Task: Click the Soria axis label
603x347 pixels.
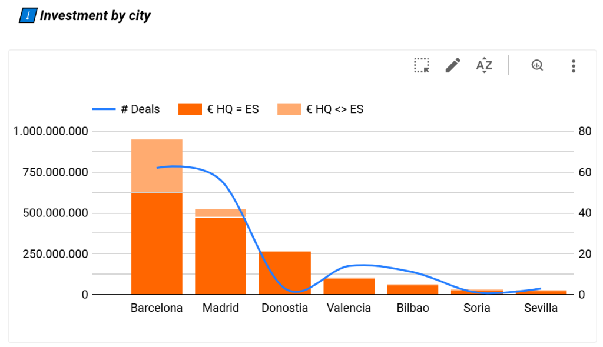Action: click(476, 308)
